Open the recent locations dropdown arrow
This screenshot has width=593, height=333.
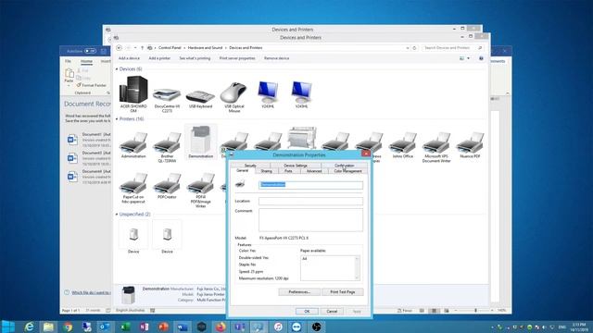tap(135, 48)
